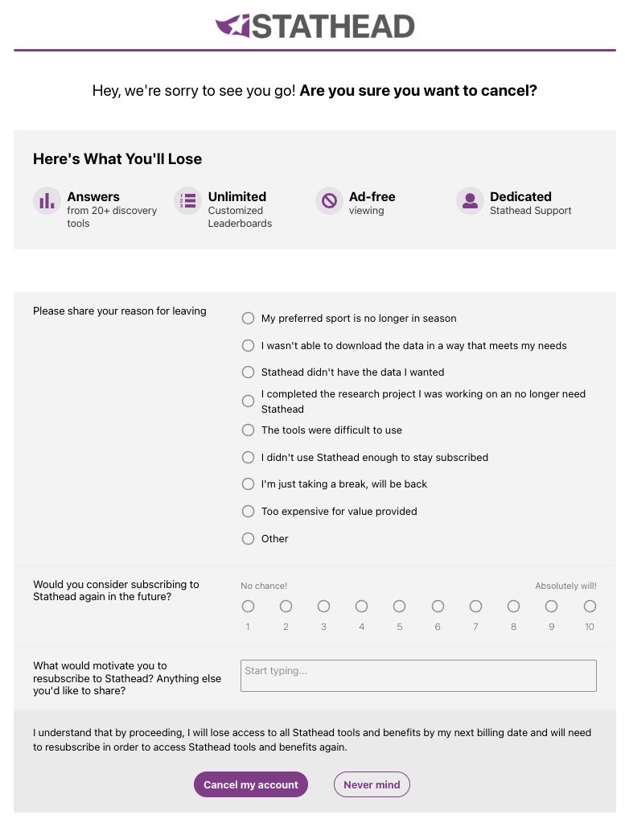Click the Ad-free viewing prohibition icon
Image resolution: width=625 pixels, height=823 pixels.
329,201
